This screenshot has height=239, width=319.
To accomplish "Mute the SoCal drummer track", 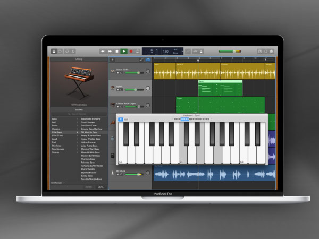I will [118, 73].
